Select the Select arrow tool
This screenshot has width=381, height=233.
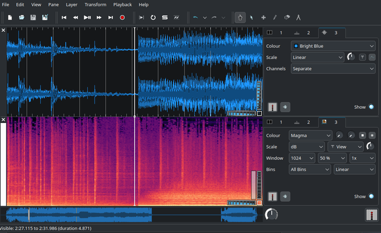pos(252,17)
